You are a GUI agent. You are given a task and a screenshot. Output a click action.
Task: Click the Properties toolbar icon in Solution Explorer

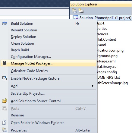click(x=74, y=11)
